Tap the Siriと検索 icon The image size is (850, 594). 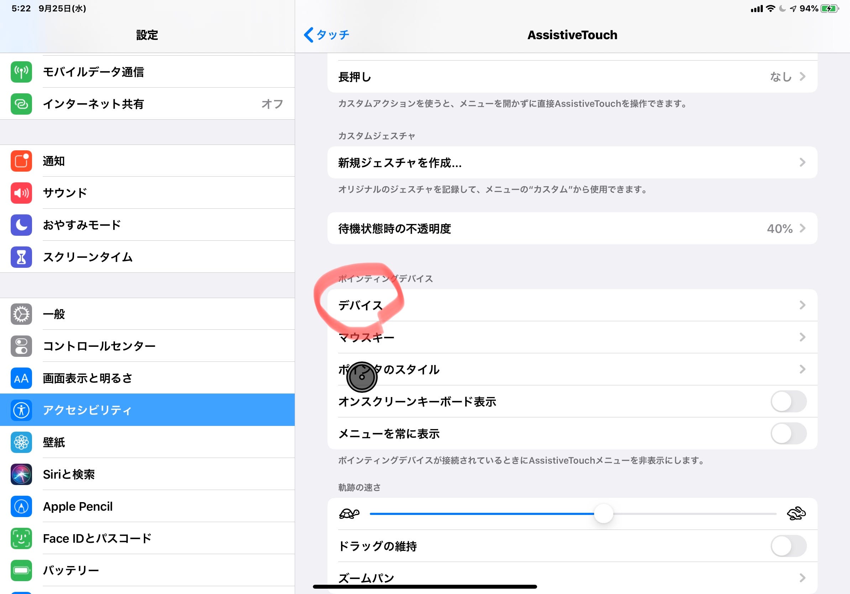(x=21, y=474)
